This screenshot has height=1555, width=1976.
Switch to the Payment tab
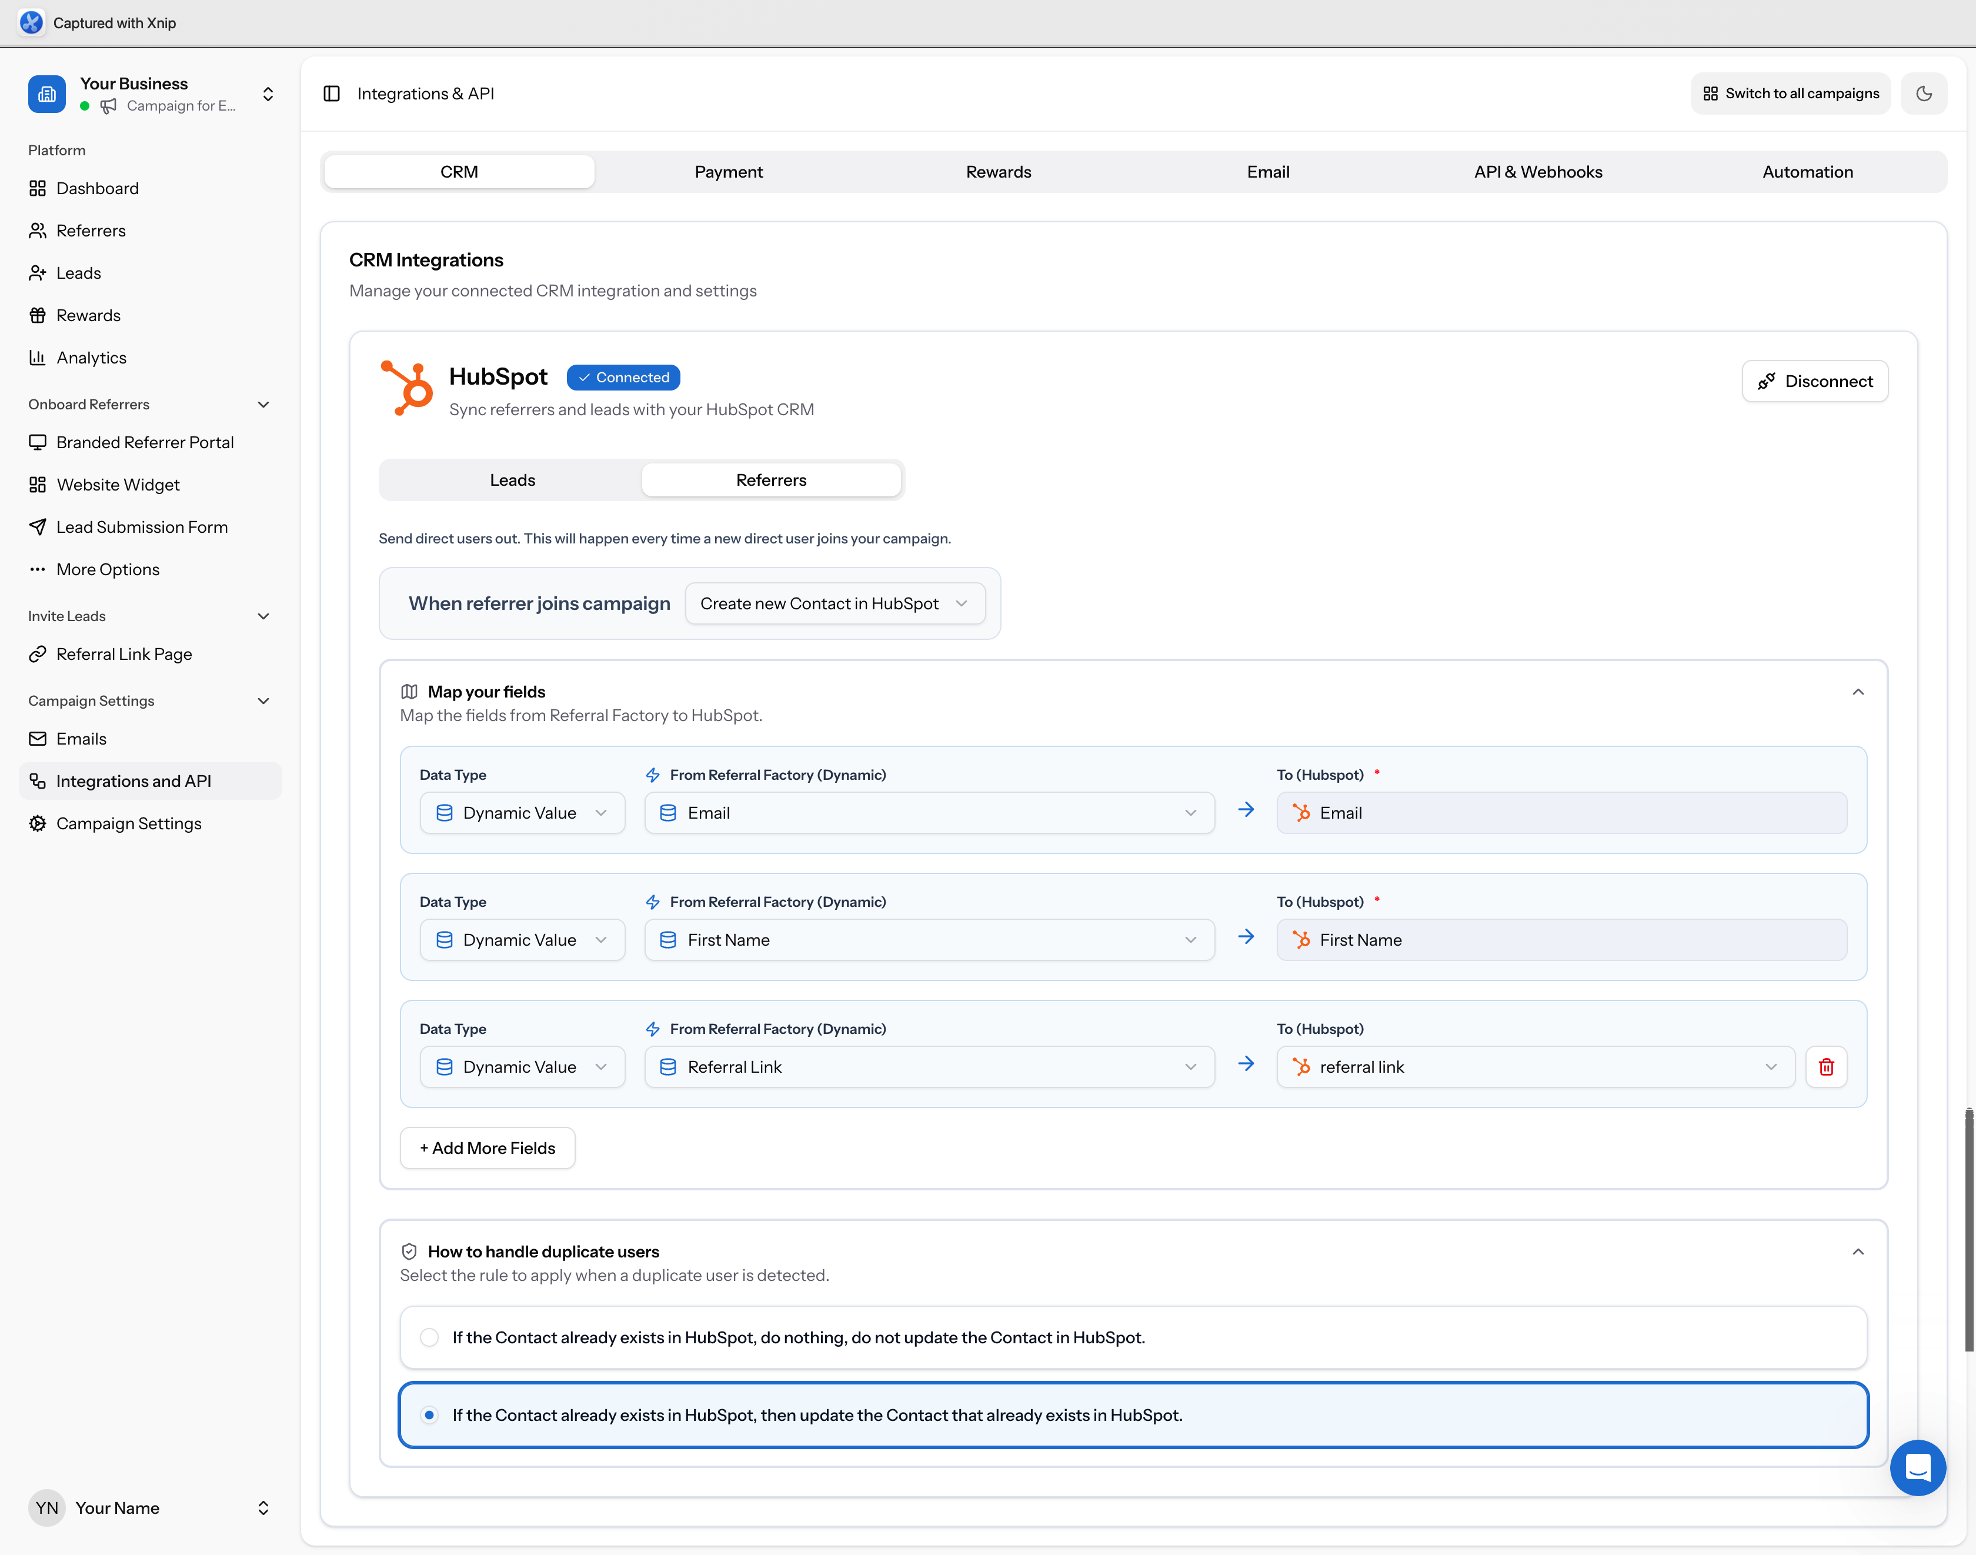(x=728, y=171)
